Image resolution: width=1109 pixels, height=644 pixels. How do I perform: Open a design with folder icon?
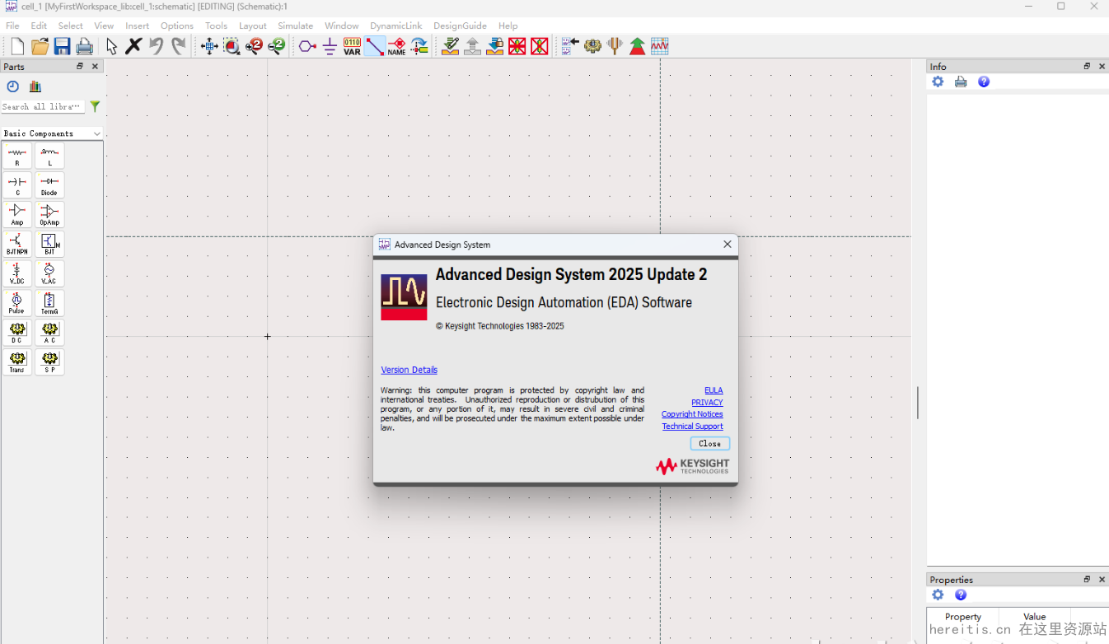(40, 46)
